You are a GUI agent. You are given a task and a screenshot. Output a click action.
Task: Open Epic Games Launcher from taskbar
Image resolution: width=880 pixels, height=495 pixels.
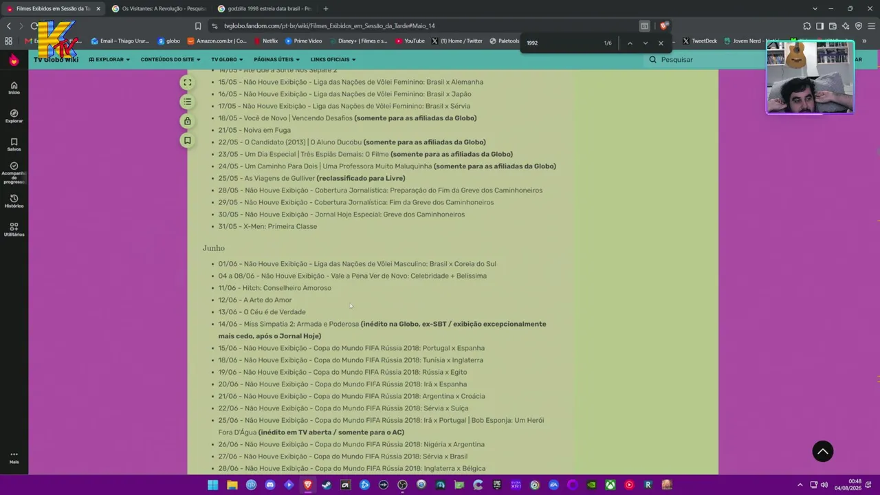497,485
